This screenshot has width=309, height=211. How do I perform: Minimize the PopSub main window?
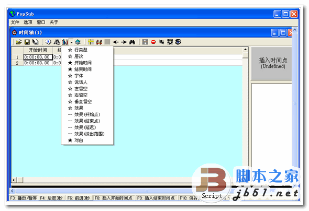click(x=277, y=14)
